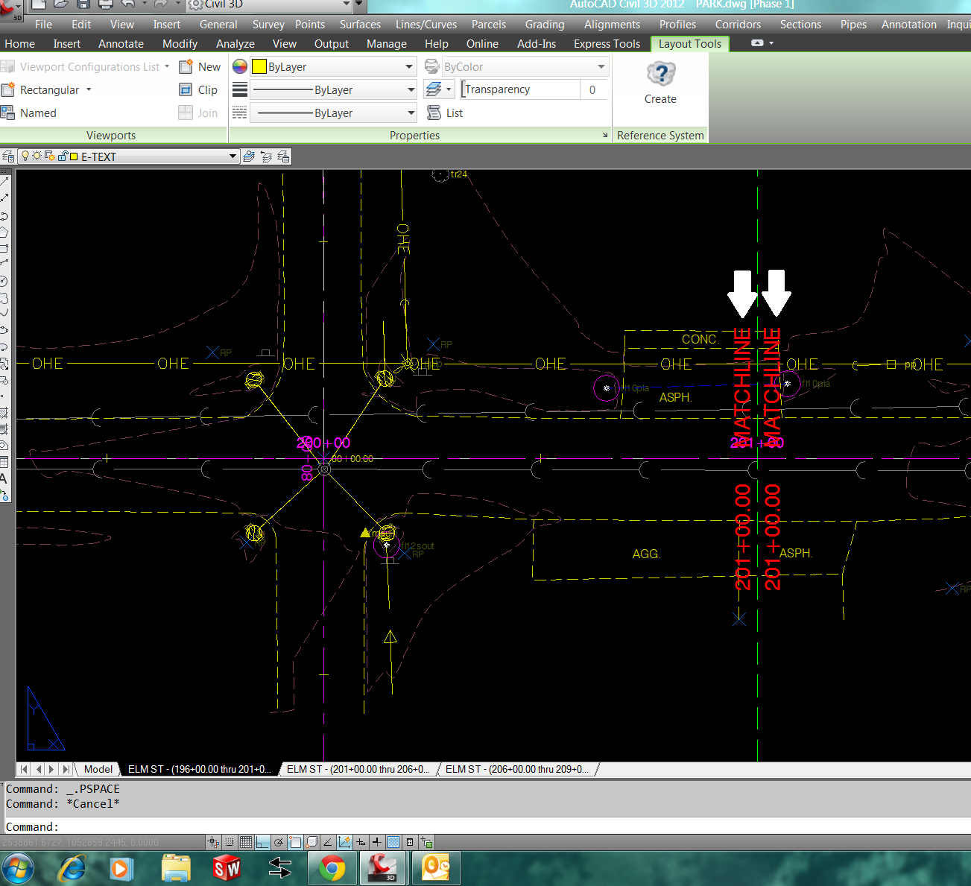The image size is (971, 886).
Task: Click the New viewport button
Action: (200, 67)
